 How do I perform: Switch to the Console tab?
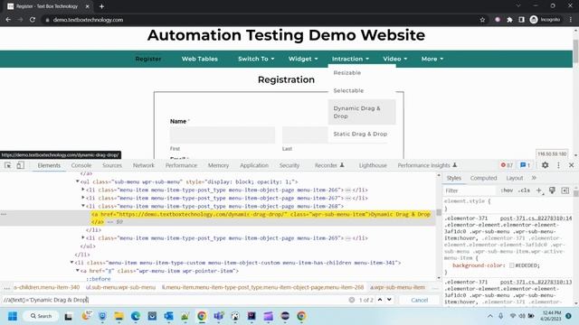tap(81, 165)
